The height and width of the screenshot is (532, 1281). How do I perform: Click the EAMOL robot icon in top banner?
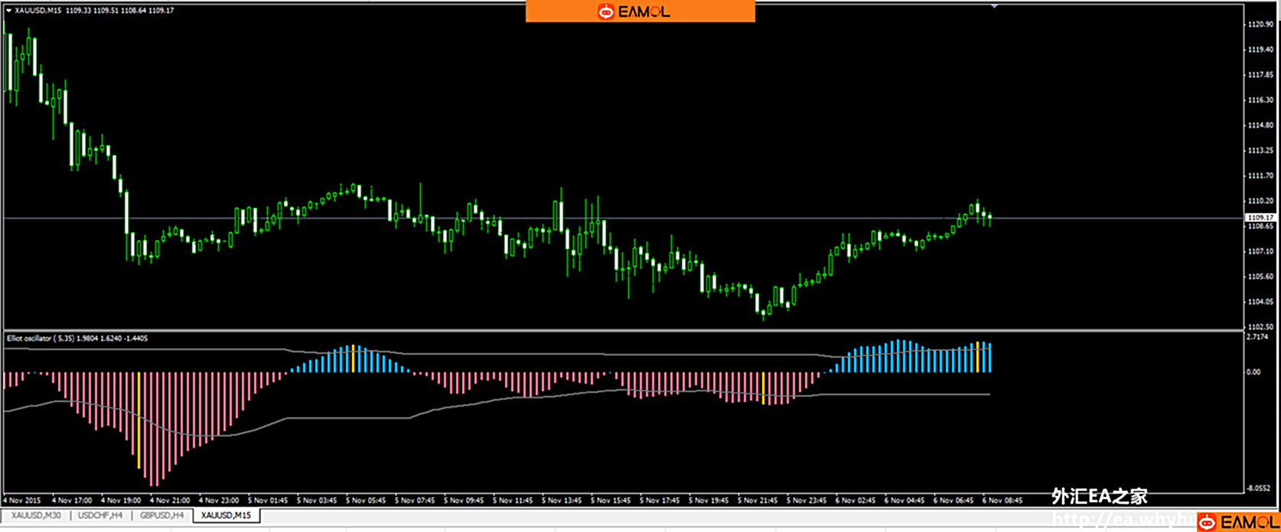(606, 11)
